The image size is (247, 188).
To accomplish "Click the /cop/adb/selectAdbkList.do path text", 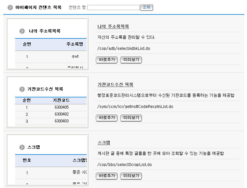I will pyautogui.click(x=124, y=49).
